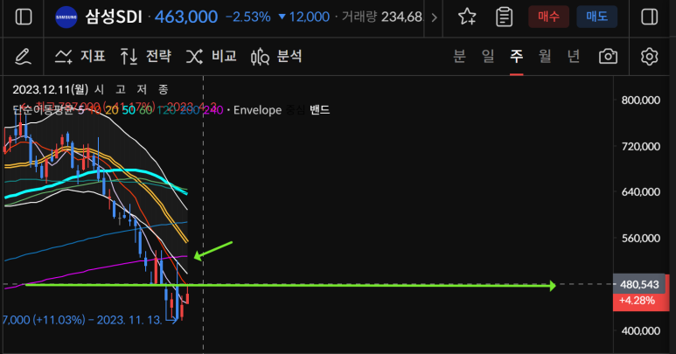Select the pen drawing tool
The image size is (676, 354).
23,57
